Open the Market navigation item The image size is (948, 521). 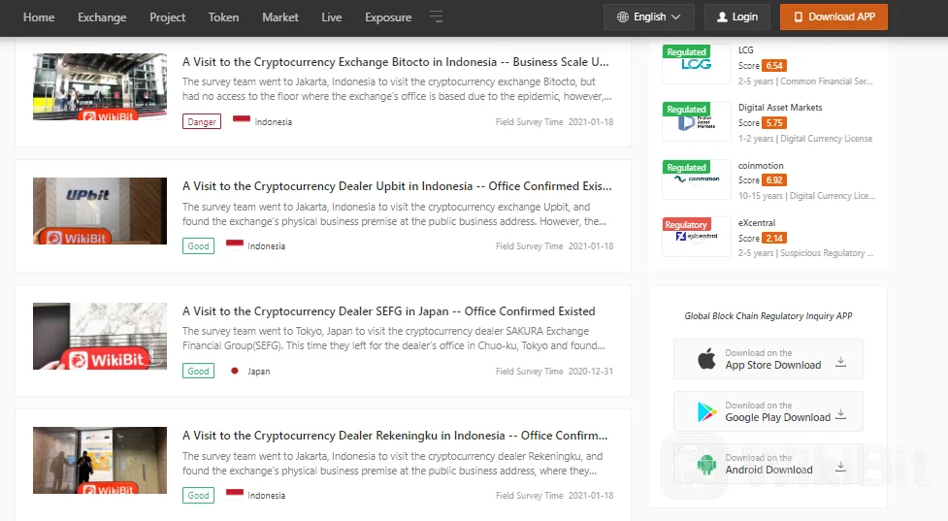pyautogui.click(x=280, y=17)
